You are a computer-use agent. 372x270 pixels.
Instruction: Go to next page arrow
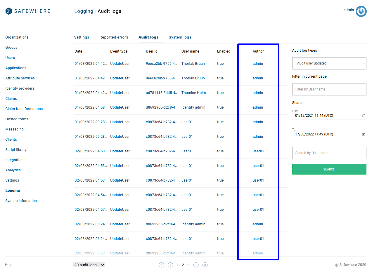196,265
